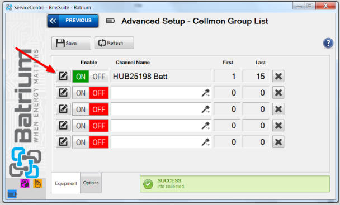Click the green SUCCESS checkmark icon

(148, 184)
